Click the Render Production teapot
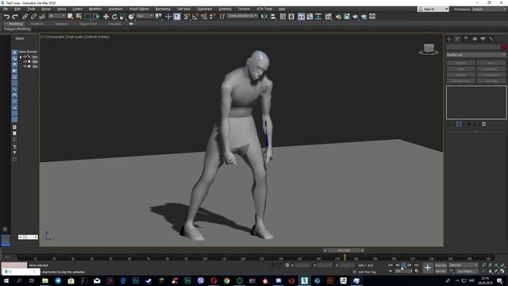The width and height of the screenshot is (508, 286). pyautogui.click(x=356, y=16)
